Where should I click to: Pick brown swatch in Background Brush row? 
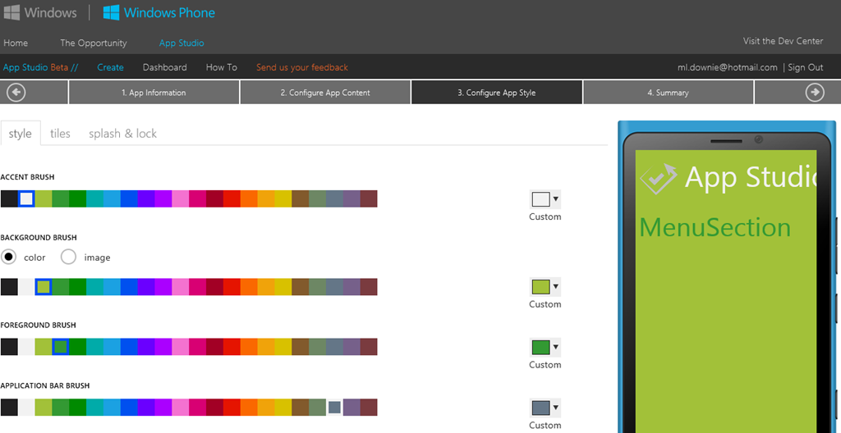tap(301, 287)
